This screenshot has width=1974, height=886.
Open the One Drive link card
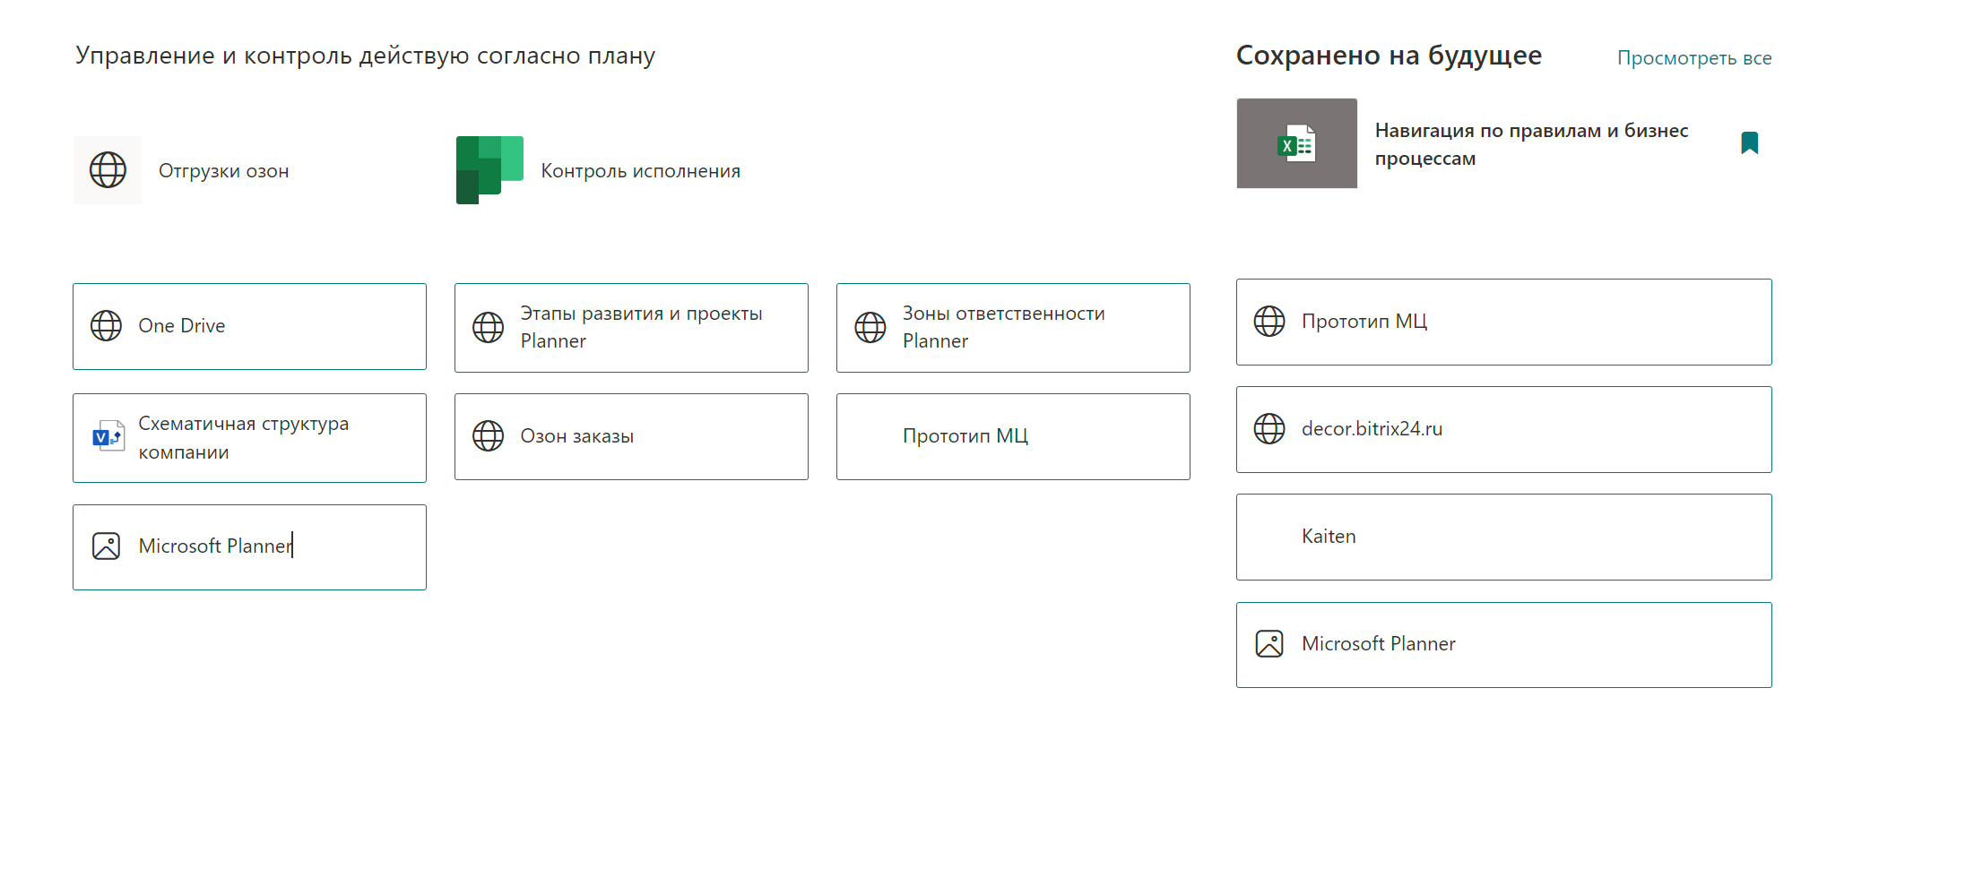pyautogui.click(x=249, y=326)
